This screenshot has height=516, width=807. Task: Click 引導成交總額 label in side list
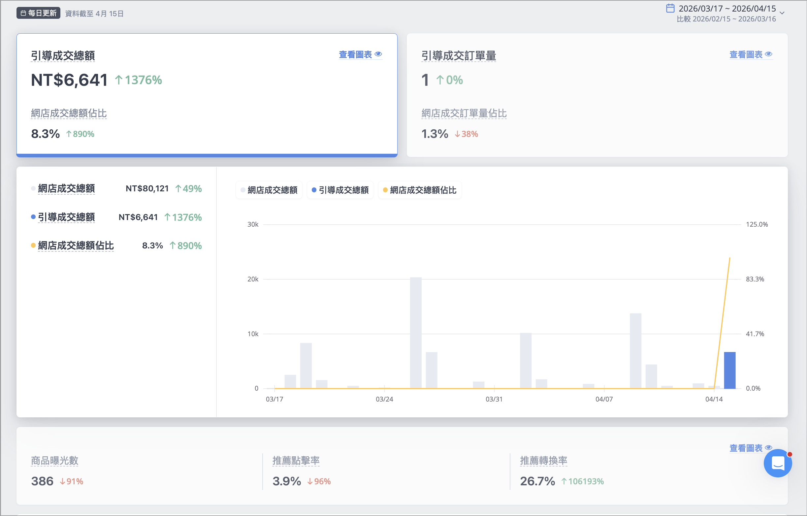[66, 217]
